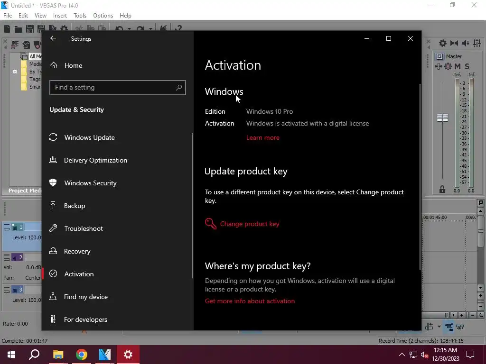Click the activation Learn more link
This screenshot has height=364, width=486.
click(263, 138)
